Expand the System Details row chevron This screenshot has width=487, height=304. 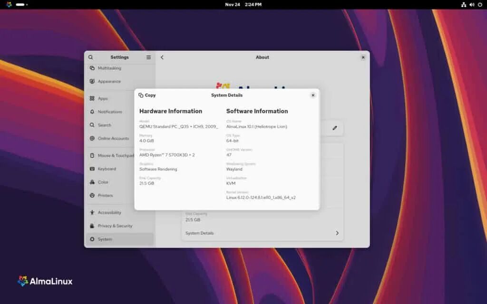(x=338, y=233)
